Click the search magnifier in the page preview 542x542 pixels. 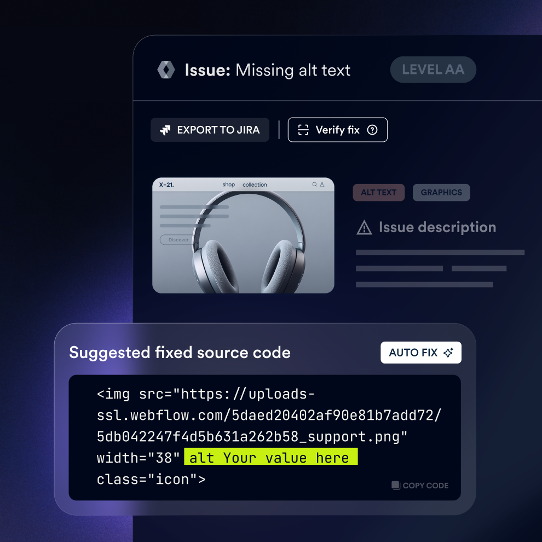[x=314, y=184]
